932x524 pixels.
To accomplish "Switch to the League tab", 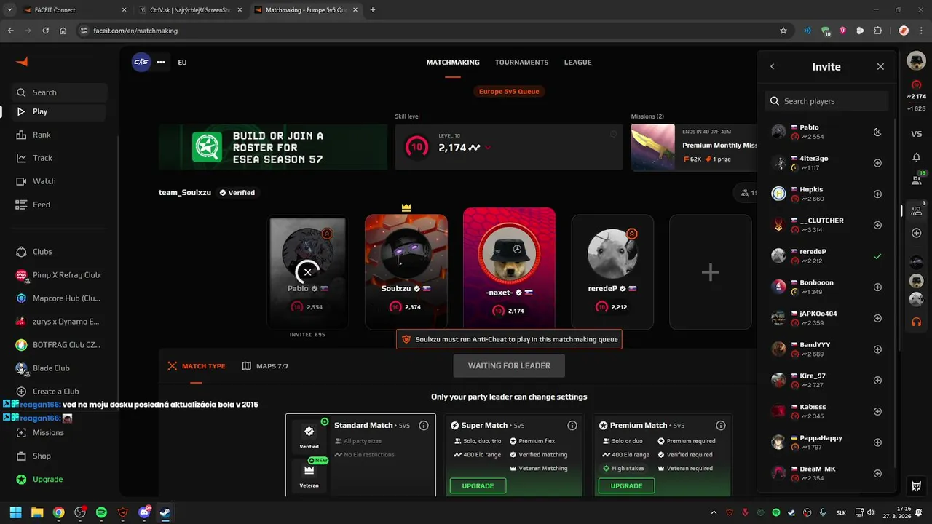I will click(577, 63).
